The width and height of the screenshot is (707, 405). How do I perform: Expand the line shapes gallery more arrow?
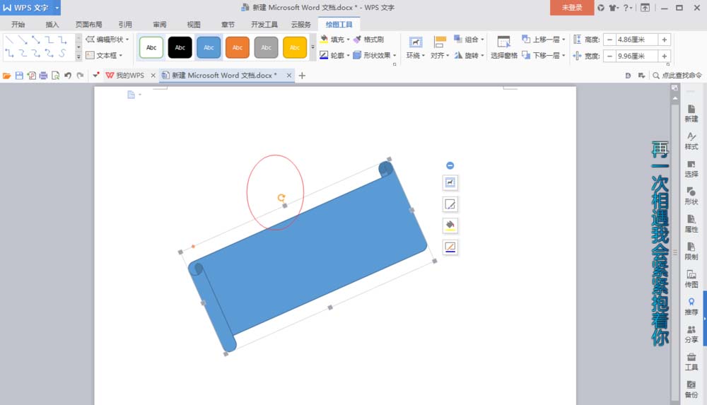78,57
